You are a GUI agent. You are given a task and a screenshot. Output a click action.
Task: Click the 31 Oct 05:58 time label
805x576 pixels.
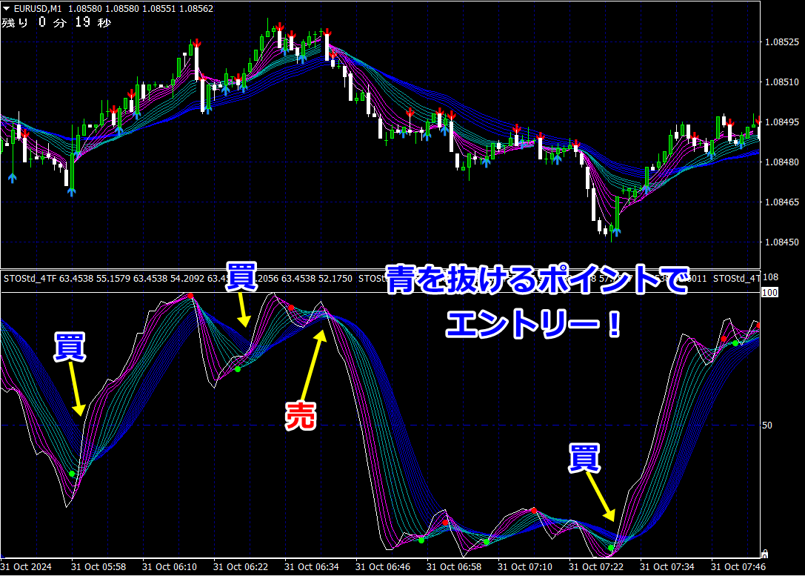tap(98, 567)
